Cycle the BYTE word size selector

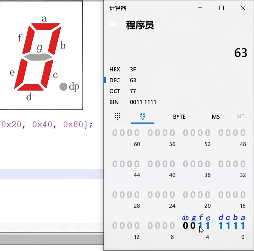click(x=179, y=116)
